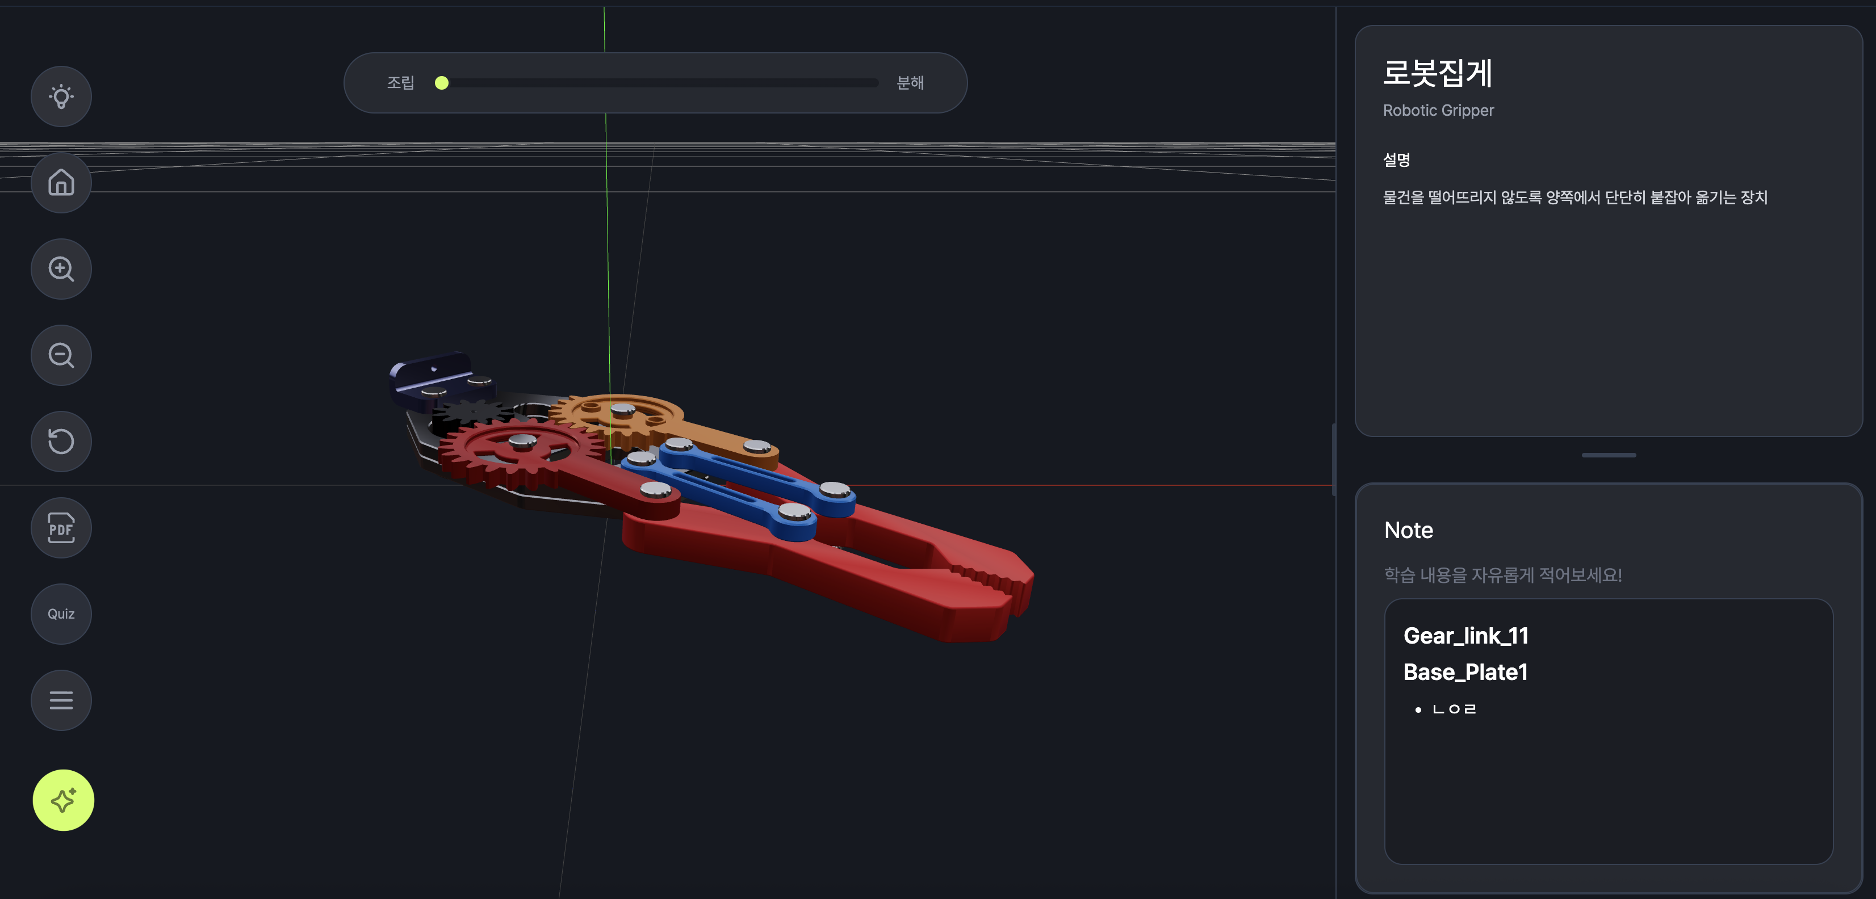The width and height of the screenshot is (1876, 899).
Task: Click the assembly slider handle
Action: 441,83
